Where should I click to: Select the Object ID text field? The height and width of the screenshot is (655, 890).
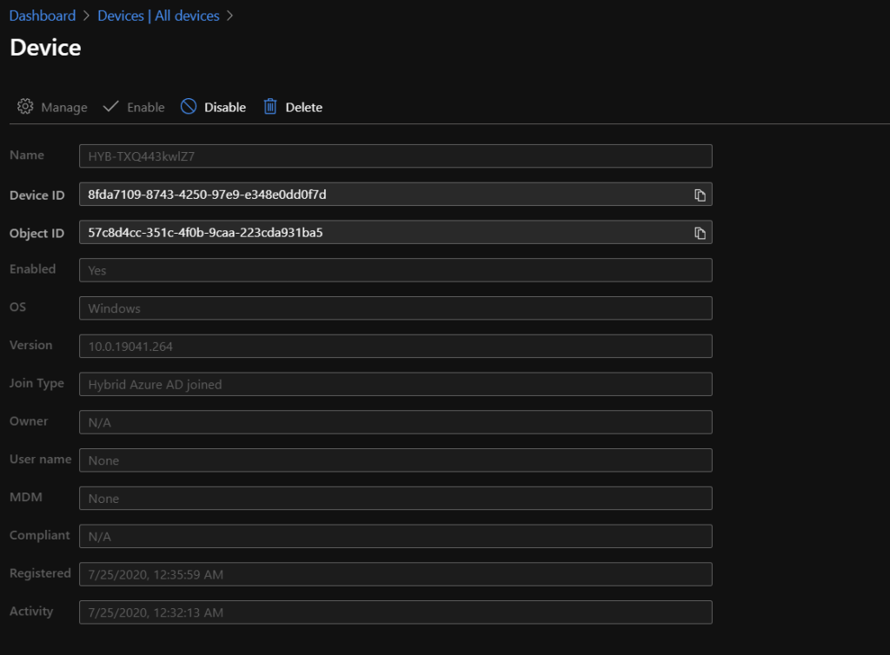[x=382, y=233]
